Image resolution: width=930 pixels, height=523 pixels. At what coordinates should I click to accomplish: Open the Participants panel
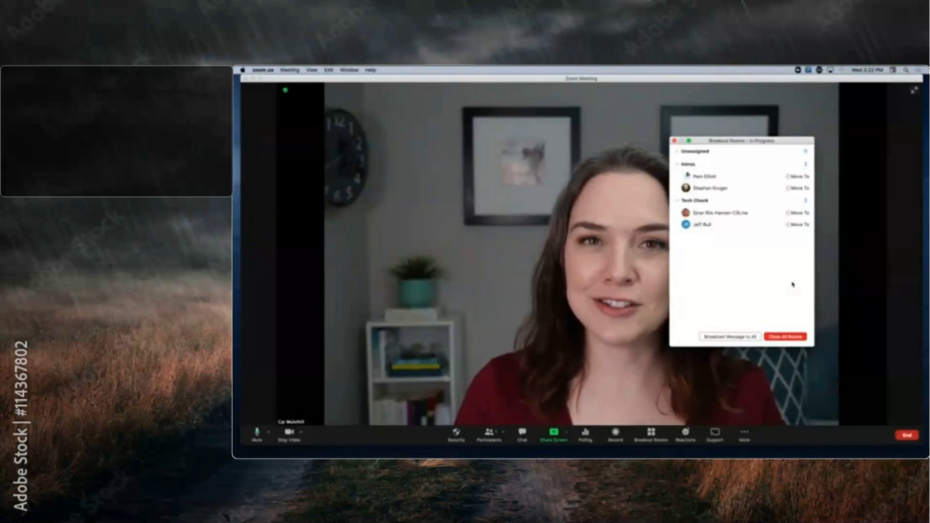[489, 434]
